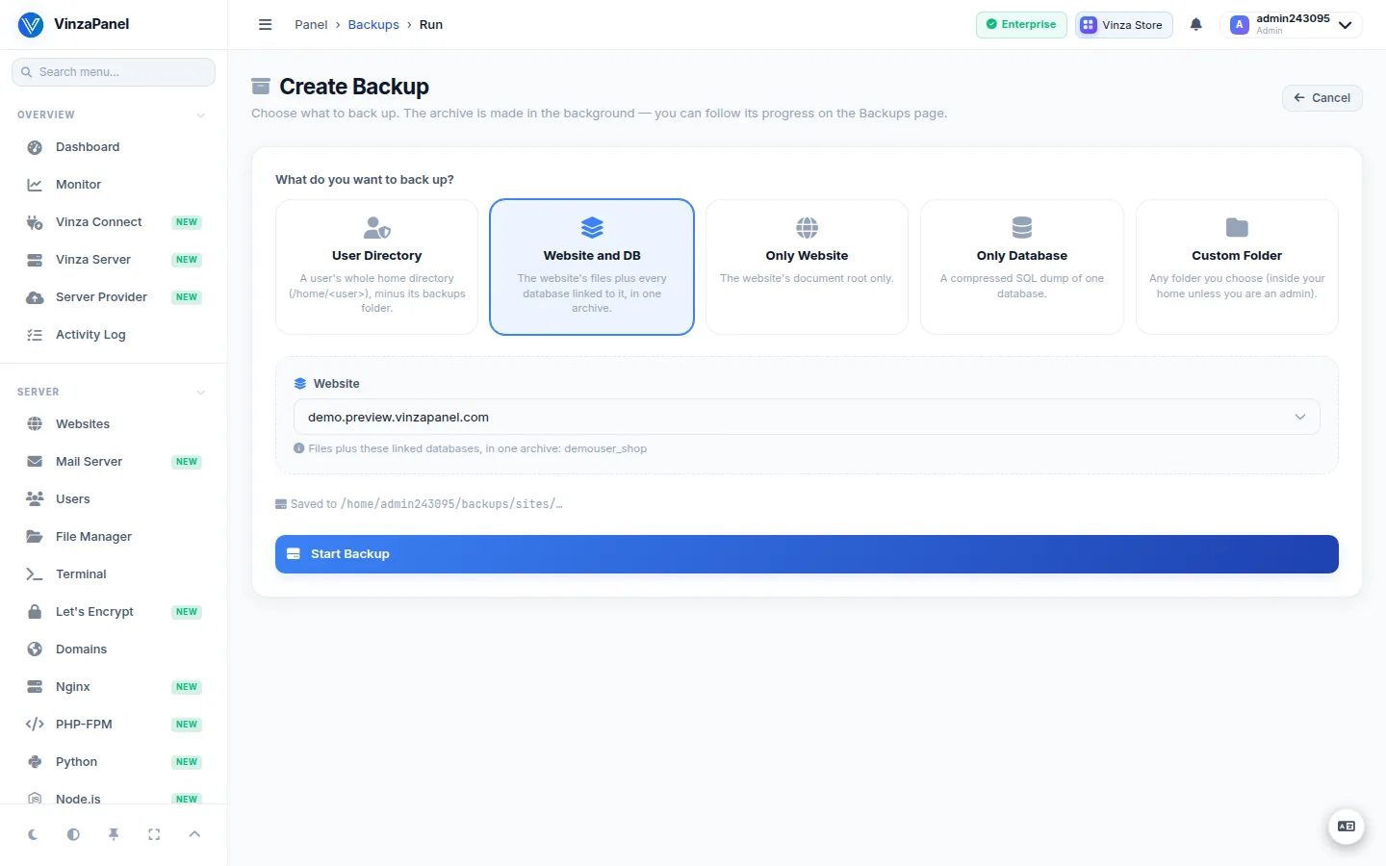Click Panel breadcrumb link
The image size is (1386, 866).
pos(311,25)
